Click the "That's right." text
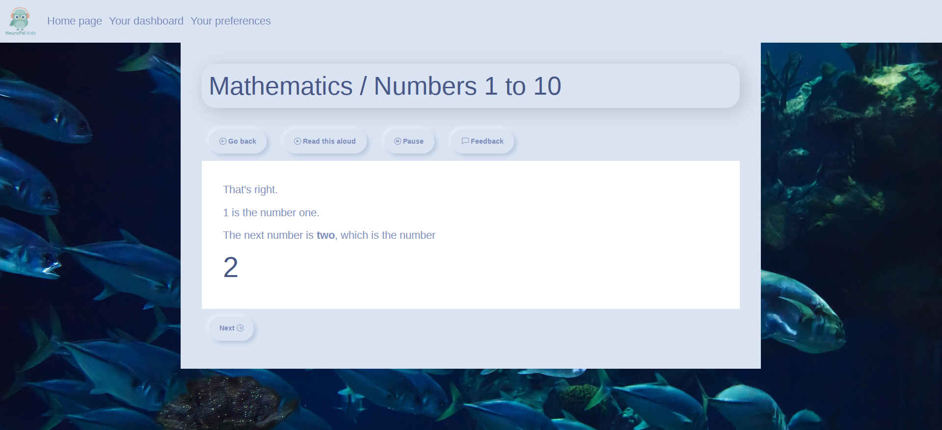Screen dimensions: 942x430 tap(250, 190)
